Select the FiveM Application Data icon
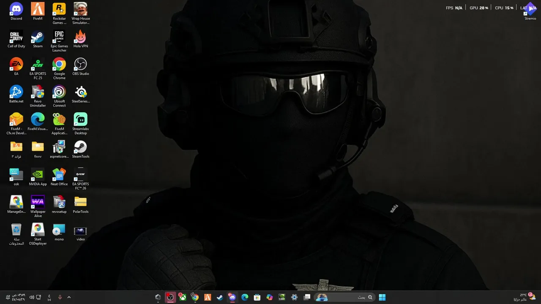The height and width of the screenshot is (304, 541). 59,124
